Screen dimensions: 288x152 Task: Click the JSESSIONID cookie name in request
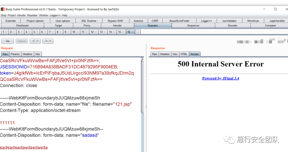click(x=14, y=67)
